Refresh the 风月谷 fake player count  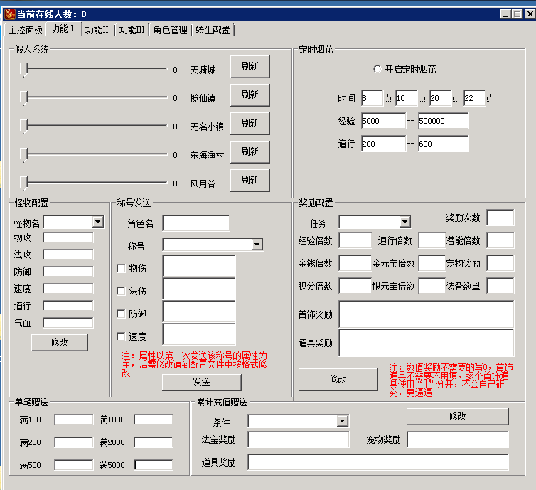pos(250,181)
